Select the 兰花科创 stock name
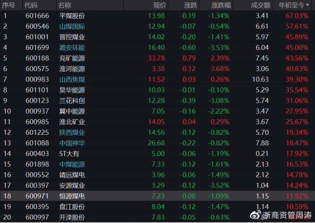The image size is (315, 223). click(72, 100)
